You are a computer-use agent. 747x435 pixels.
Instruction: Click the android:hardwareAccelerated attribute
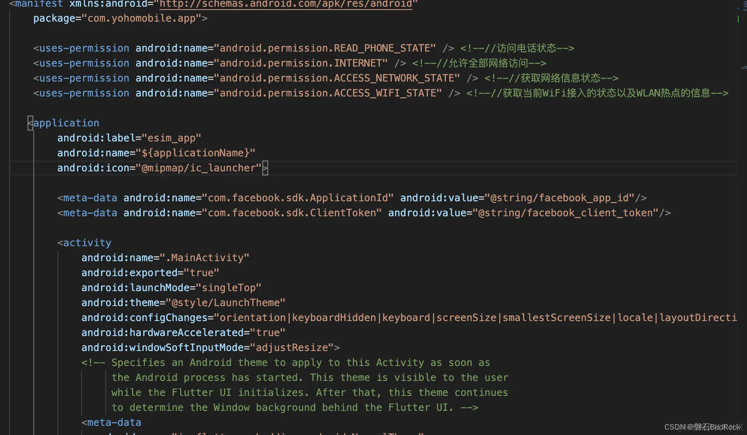pos(162,333)
